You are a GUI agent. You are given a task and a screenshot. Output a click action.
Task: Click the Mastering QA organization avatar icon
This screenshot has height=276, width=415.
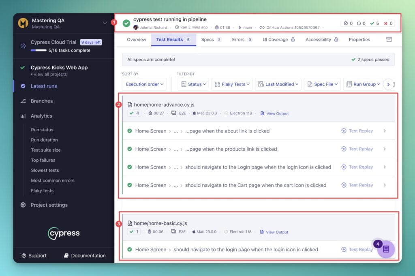tap(23, 23)
